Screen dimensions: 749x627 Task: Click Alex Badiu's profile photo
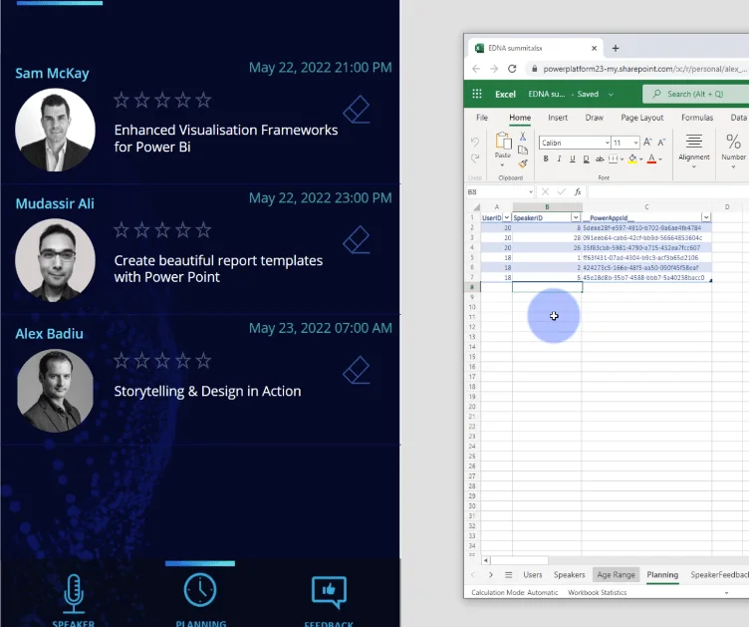click(55, 391)
